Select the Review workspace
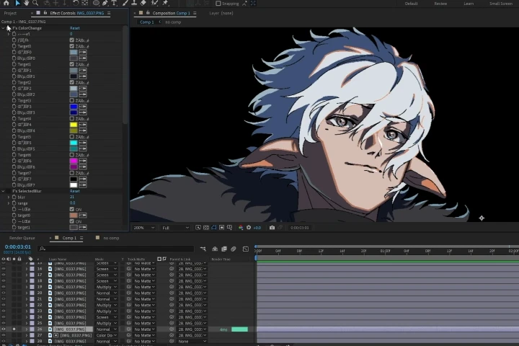 click(440, 4)
